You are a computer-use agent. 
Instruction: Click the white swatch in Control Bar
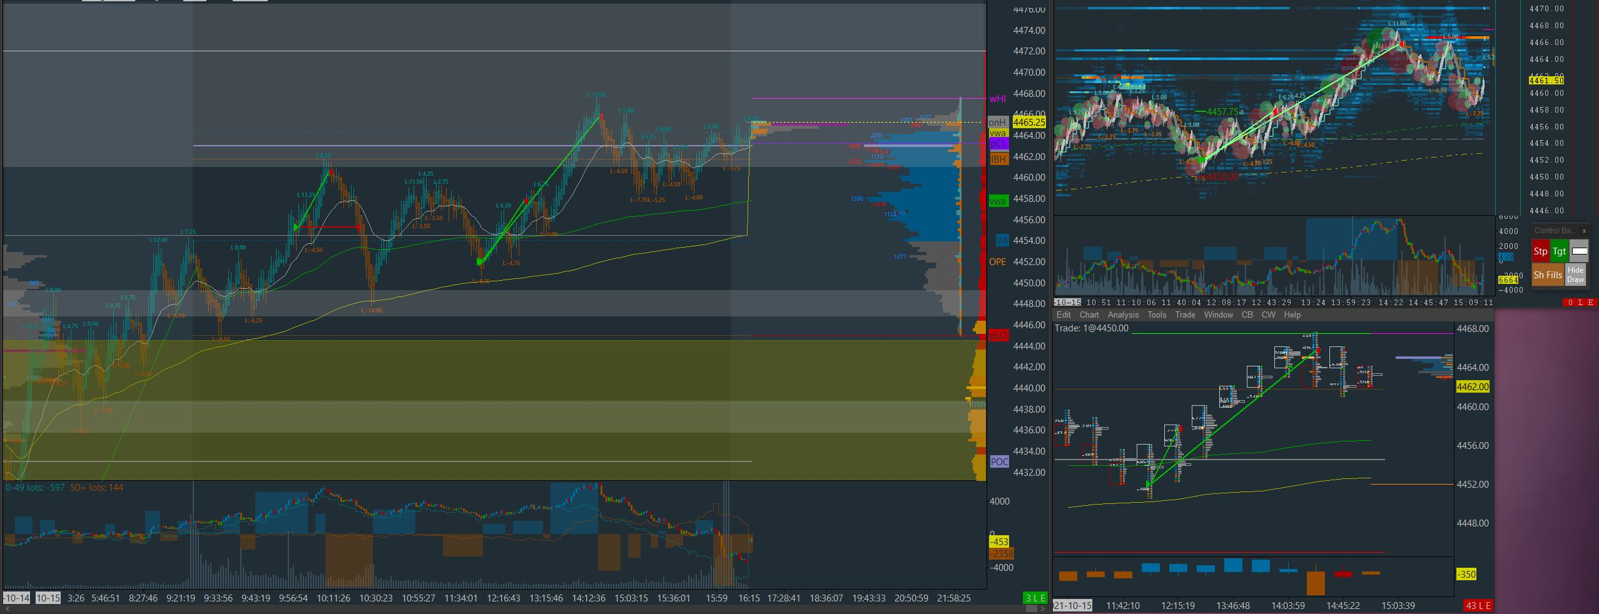tap(1579, 251)
